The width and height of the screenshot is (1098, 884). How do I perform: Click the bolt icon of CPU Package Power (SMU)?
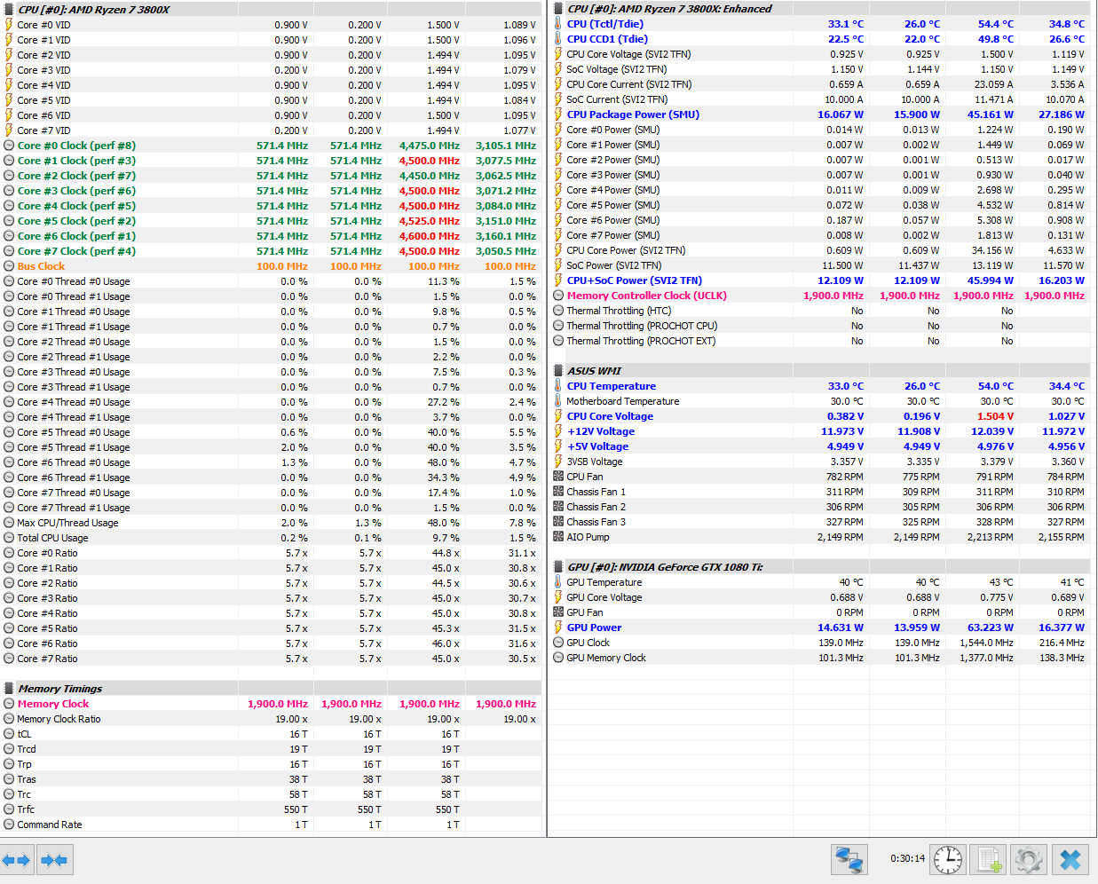(x=558, y=114)
